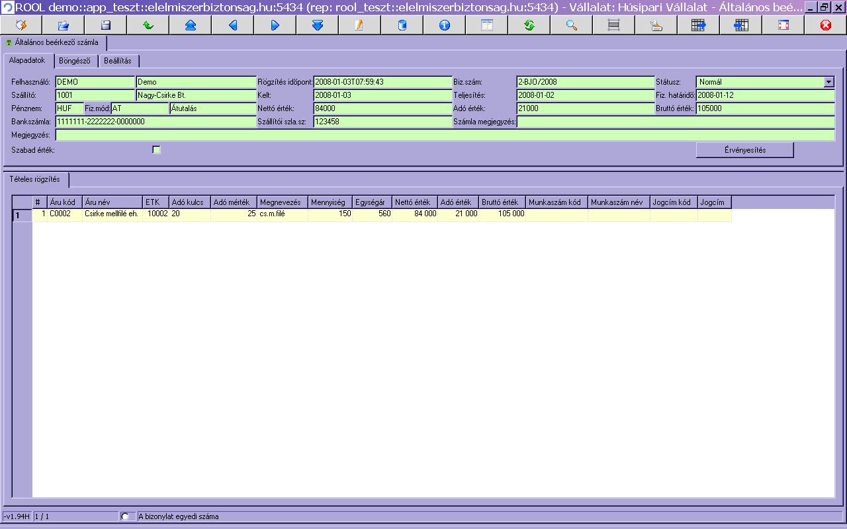The height and width of the screenshot is (529, 847).
Task: Click the pencil edit document icon
Action: coord(359,25)
